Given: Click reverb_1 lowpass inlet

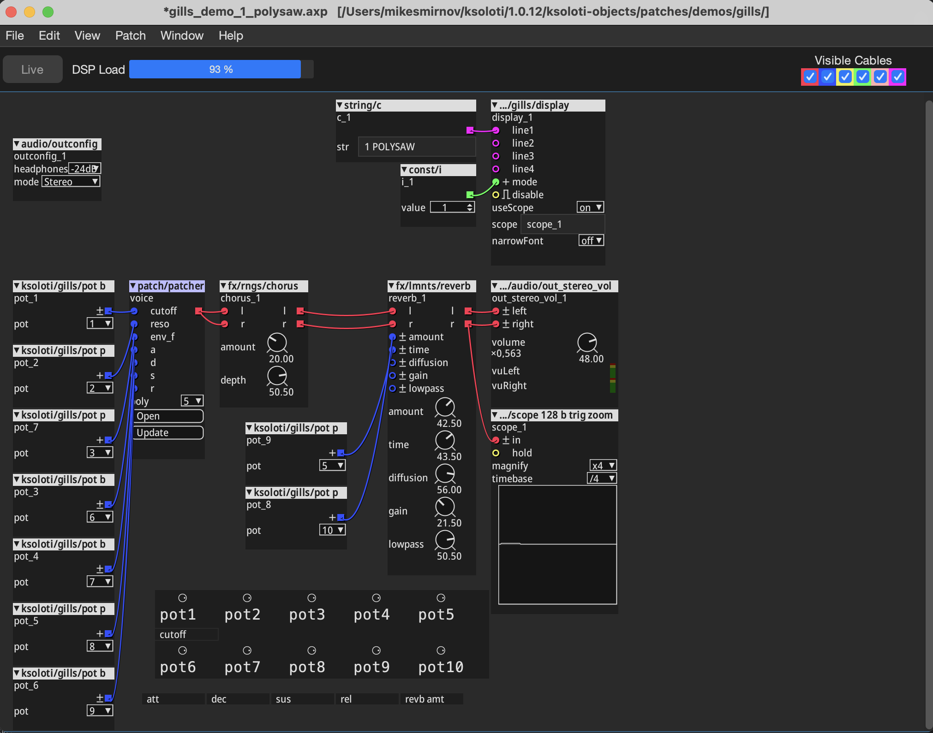Looking at the screenshot, I should pos(392,389).
